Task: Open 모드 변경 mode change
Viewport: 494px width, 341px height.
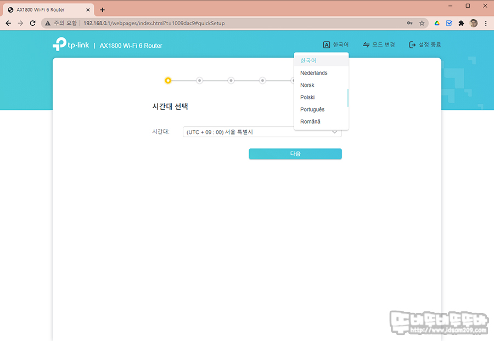Action: [x=379, y=44]
